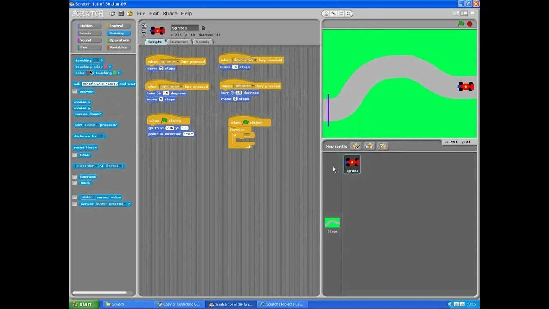The height and width of the screenshot is (309, 549).
Task: Open the touching block dropdown
Action: (x=96, y=61)
